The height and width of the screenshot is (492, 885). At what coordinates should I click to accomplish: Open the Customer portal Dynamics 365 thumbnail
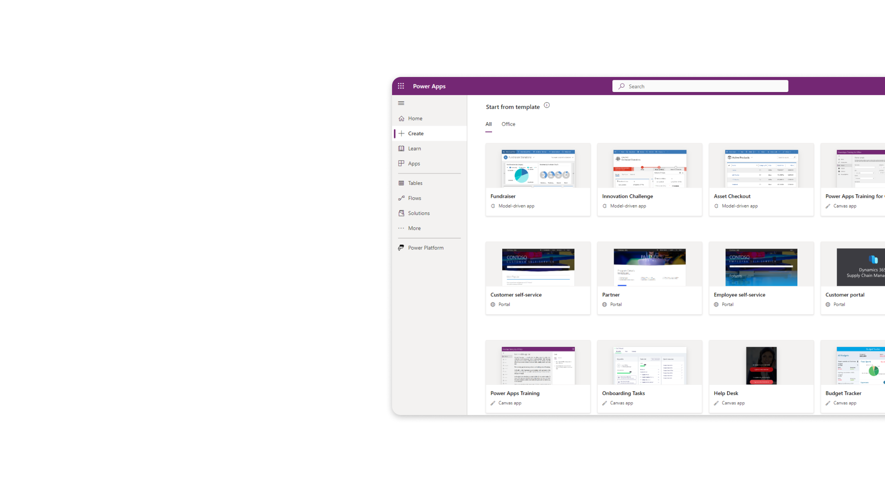(x=861, y=267)
